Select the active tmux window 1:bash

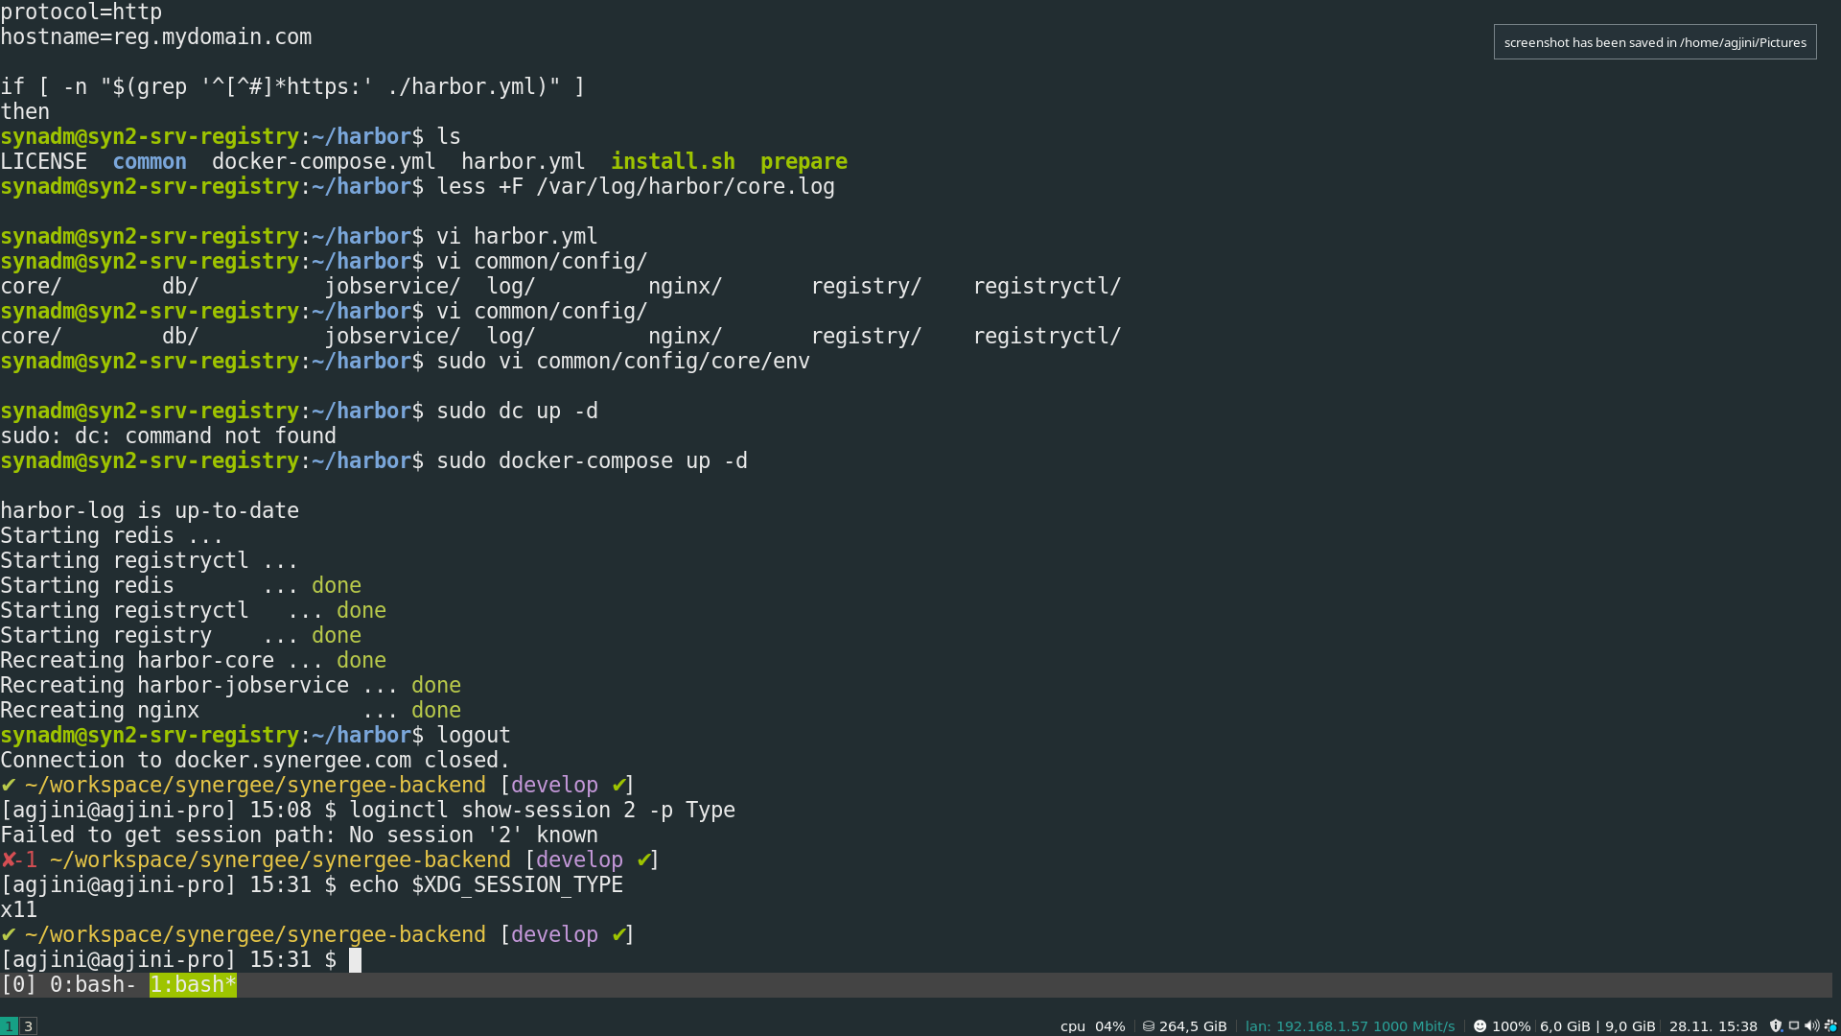tap(192, 984)
